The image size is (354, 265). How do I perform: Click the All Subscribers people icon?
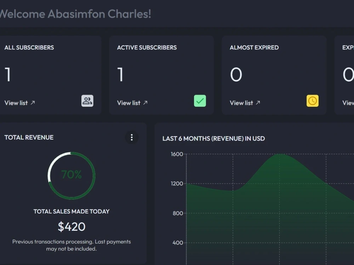click(x=87, y=101)
